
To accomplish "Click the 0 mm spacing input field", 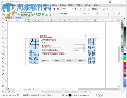I will tap(78, 50).
